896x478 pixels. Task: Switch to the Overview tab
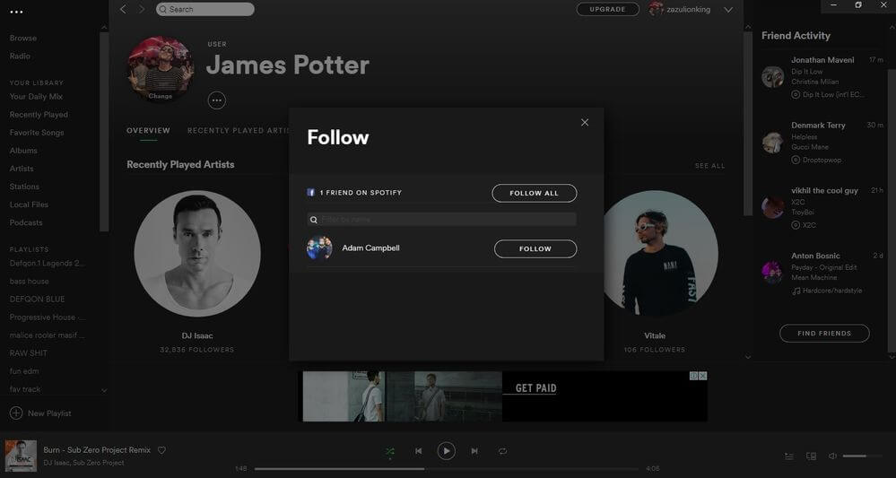point(148,130)
